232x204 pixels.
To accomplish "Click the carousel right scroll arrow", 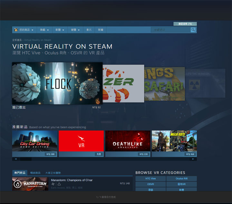I will click(193, 159).
